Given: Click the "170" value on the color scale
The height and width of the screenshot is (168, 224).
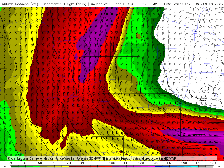Looking at the screenshot, I should (213, 163).
